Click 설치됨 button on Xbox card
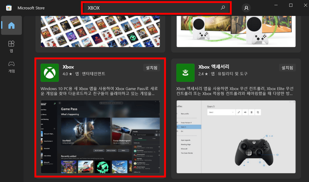Viewport: 309px width, 182px height. pos(152,68)
